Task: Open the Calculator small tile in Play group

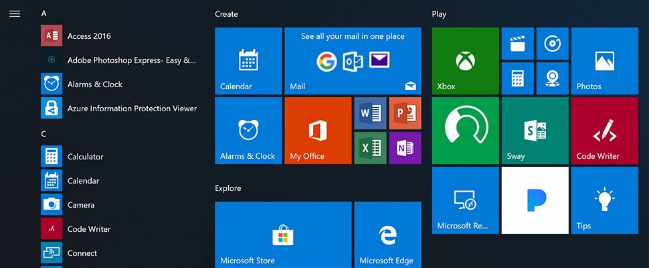Action: point(517,78)
